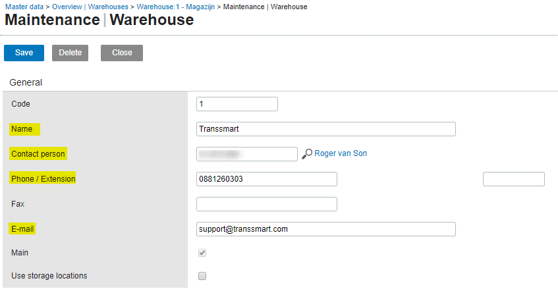Enable Use storage locations checkbox
Viewport: 558px width, 293px height.
click(x=202, y=276)
